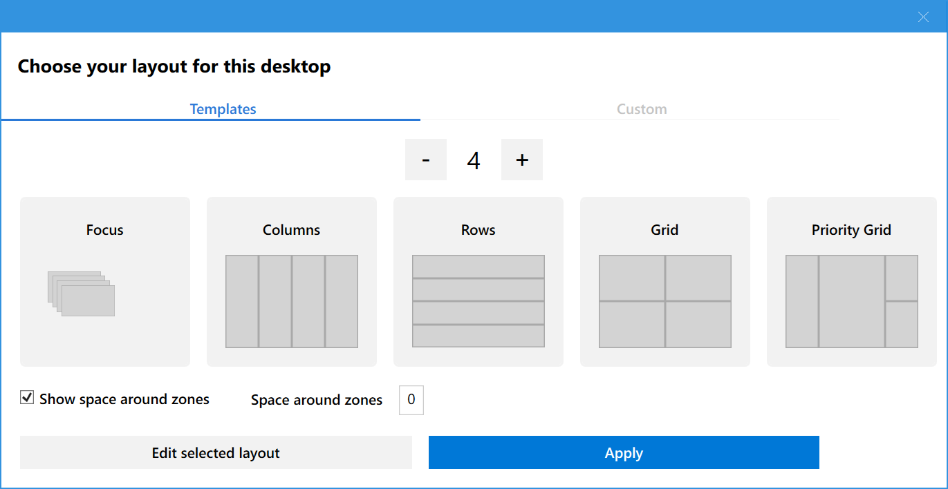Screen dimensions: 948x489
Task: Click the Edit selected layout button
Action: 216,453
